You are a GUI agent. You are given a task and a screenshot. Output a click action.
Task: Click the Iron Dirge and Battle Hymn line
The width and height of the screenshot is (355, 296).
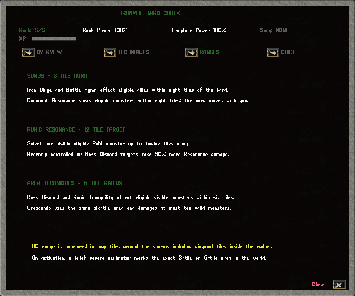click(128, 90)
